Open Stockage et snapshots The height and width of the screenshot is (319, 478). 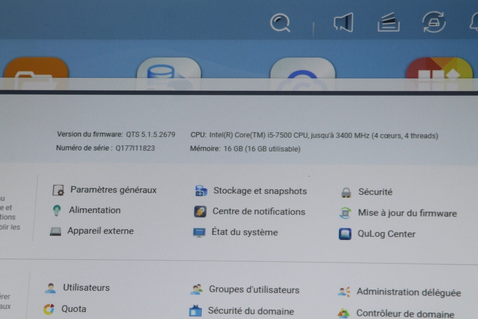(260, 191)
